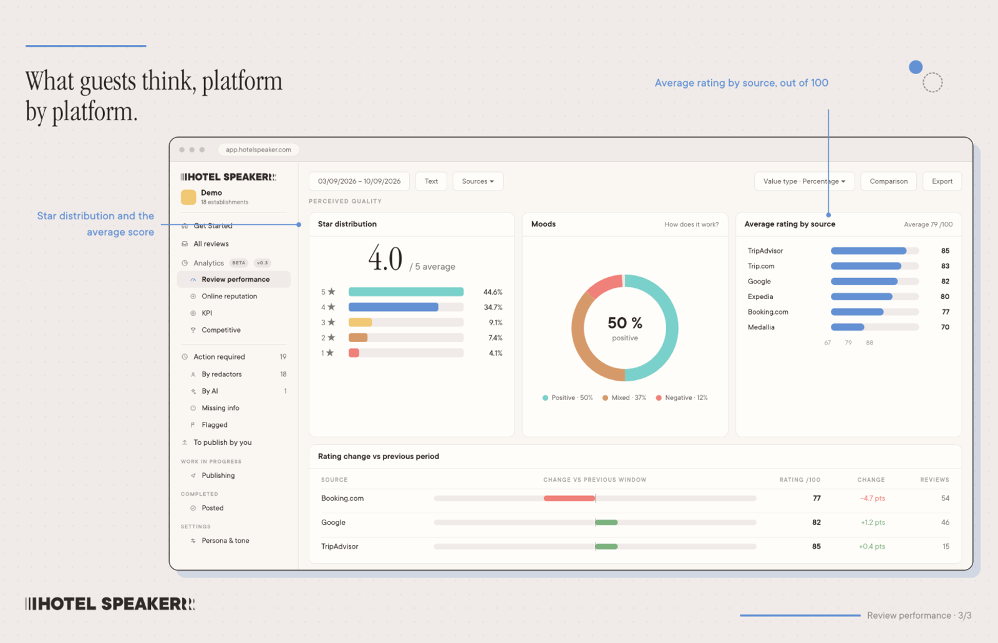
Task: Click the Get Started home icon
Action: (185, 226)
